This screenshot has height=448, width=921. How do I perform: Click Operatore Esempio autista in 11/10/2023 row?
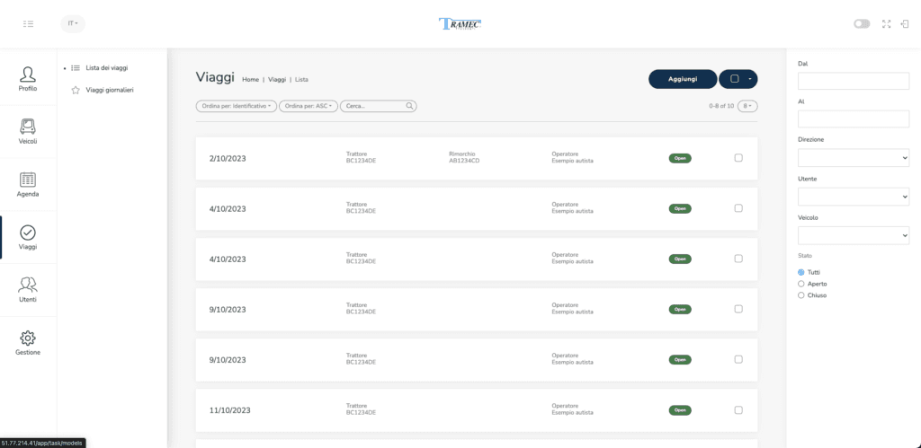tap(573, 410)
